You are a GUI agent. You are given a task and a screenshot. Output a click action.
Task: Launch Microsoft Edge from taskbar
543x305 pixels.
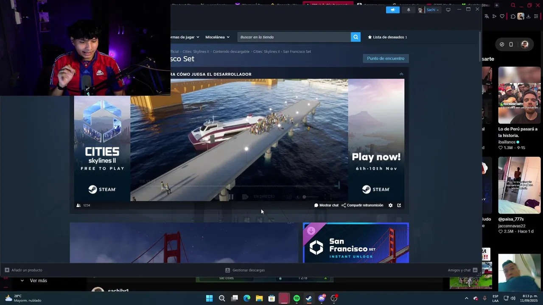247,298
